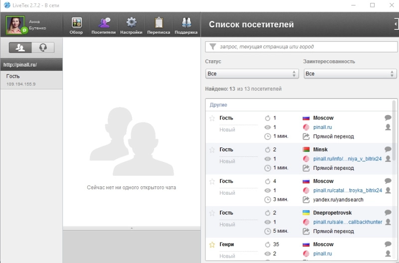Switch to the headset operators tab
This screenshot has width=399, height=263.
tap(43, 48)
